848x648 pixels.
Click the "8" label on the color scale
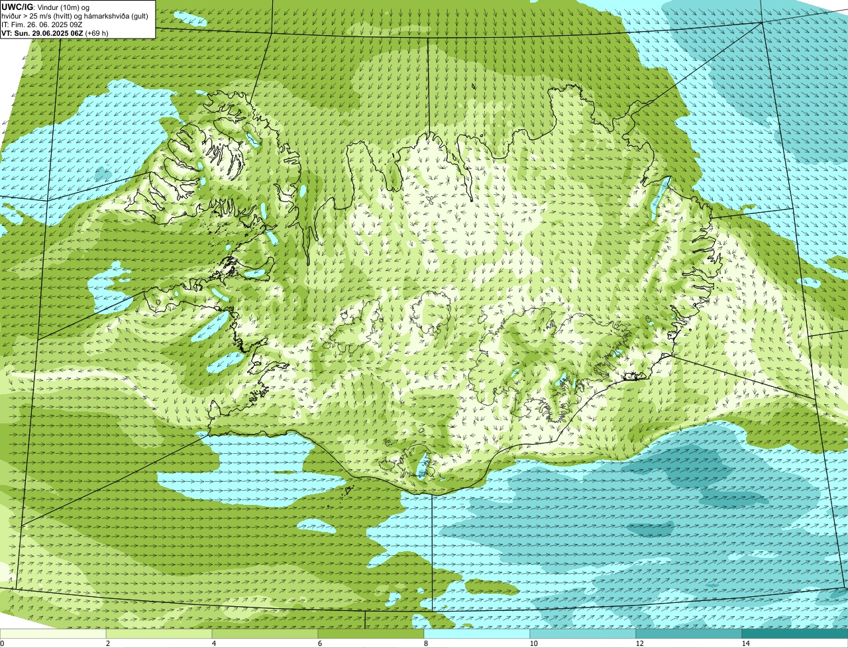[425, 643]
